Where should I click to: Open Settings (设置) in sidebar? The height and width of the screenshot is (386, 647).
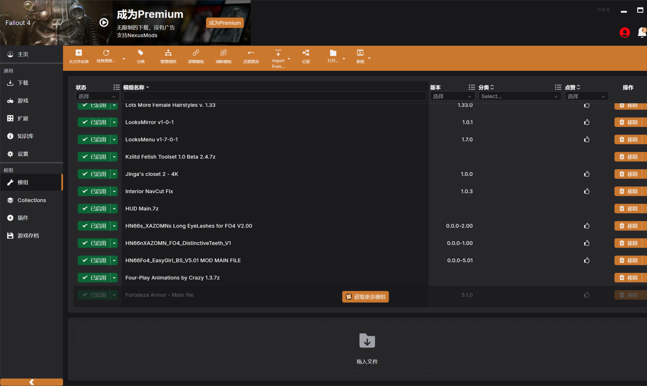click(x=31, y=154)
